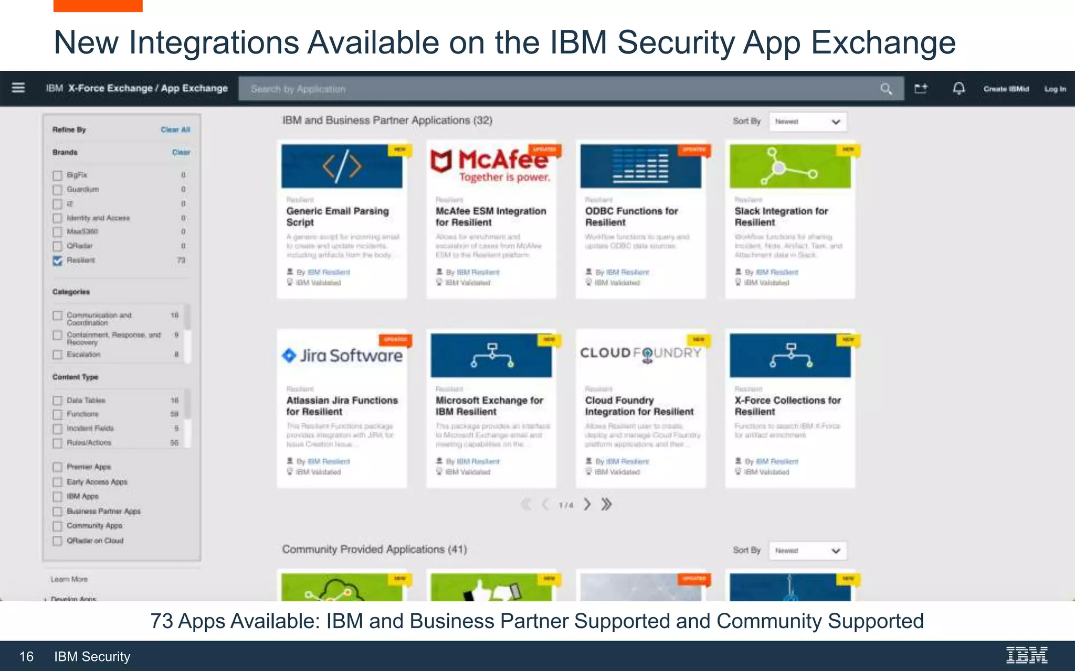Screen dimensions: 1075x671
Task: Check the Premier Apps checkbox
Action: point(57,467)
